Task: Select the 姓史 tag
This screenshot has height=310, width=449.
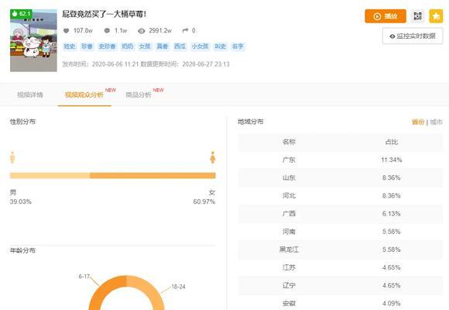Action: click(x=70, y=46)
